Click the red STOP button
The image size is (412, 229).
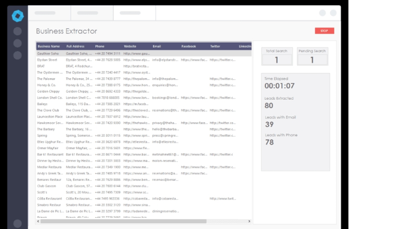pos(324,31)
